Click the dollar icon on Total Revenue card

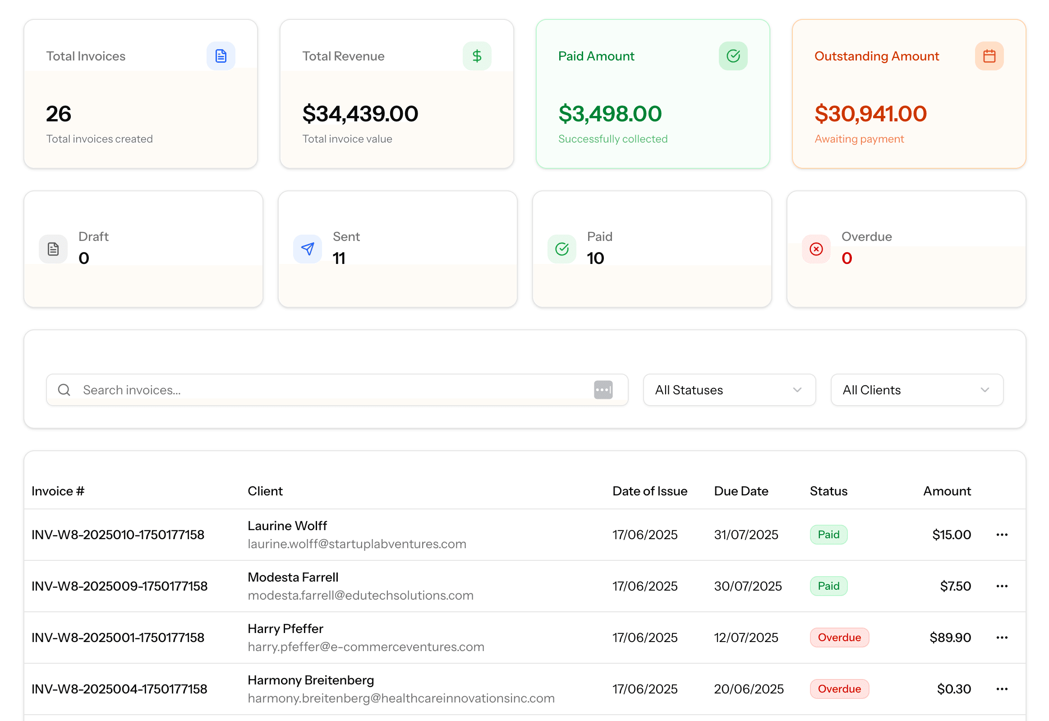coord(477,55)
